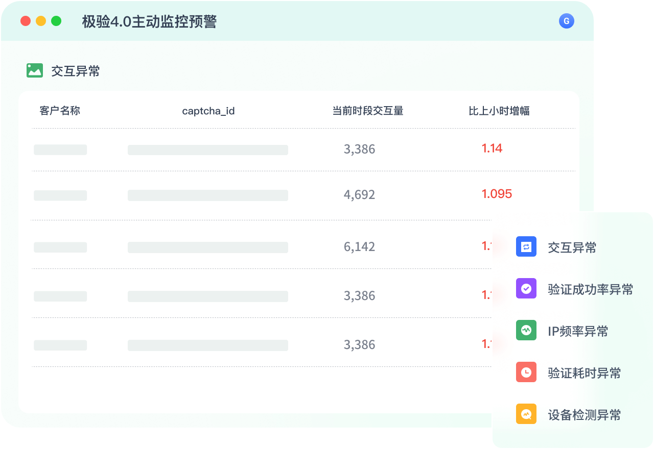Select 验证耗时异常 menu entry

(585, 373)
